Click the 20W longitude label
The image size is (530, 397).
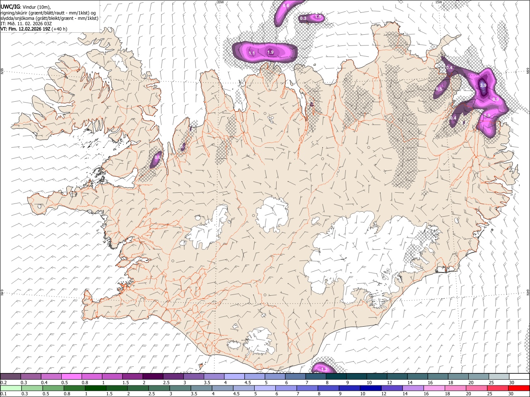coord(220,2)
